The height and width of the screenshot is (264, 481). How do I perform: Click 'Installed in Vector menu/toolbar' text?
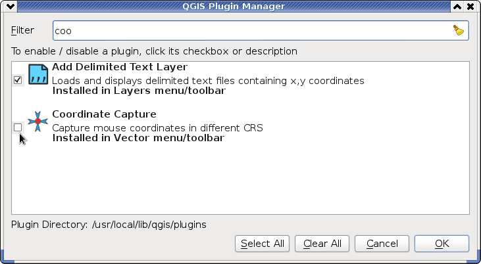pyautogui.click(x=138, y=138)
